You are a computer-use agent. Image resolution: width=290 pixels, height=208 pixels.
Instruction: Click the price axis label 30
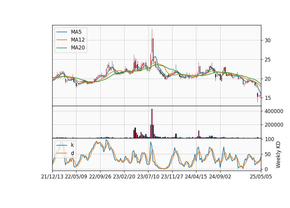coord(268,40)
